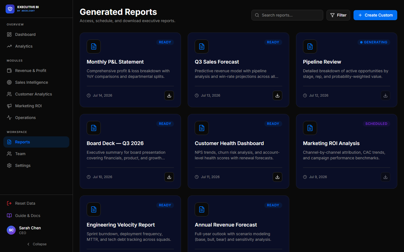Viewport: 404px width, 252px height.
Task: Open Sales Intelligence module
Action: pos(36,82)
